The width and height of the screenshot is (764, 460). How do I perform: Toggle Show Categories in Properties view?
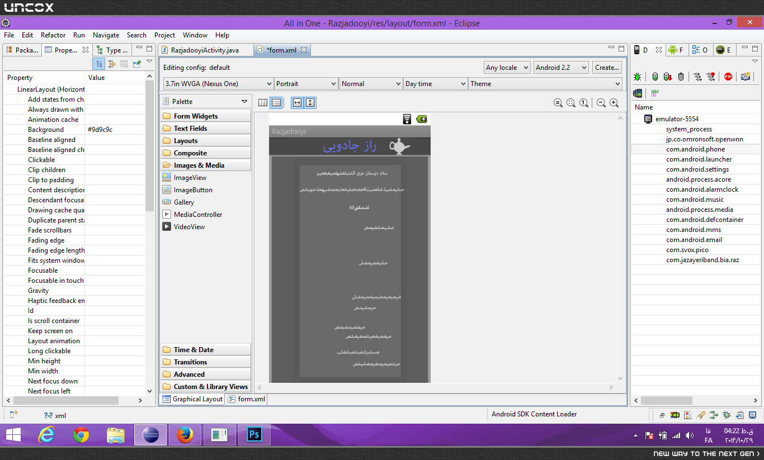(x=99, y=64)
